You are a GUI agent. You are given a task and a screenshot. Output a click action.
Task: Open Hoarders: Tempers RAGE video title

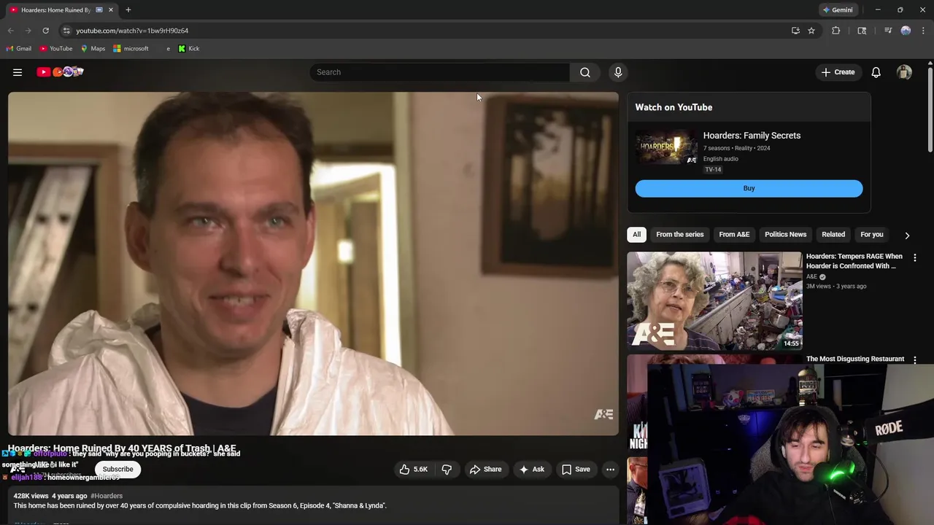pos(854,261)
